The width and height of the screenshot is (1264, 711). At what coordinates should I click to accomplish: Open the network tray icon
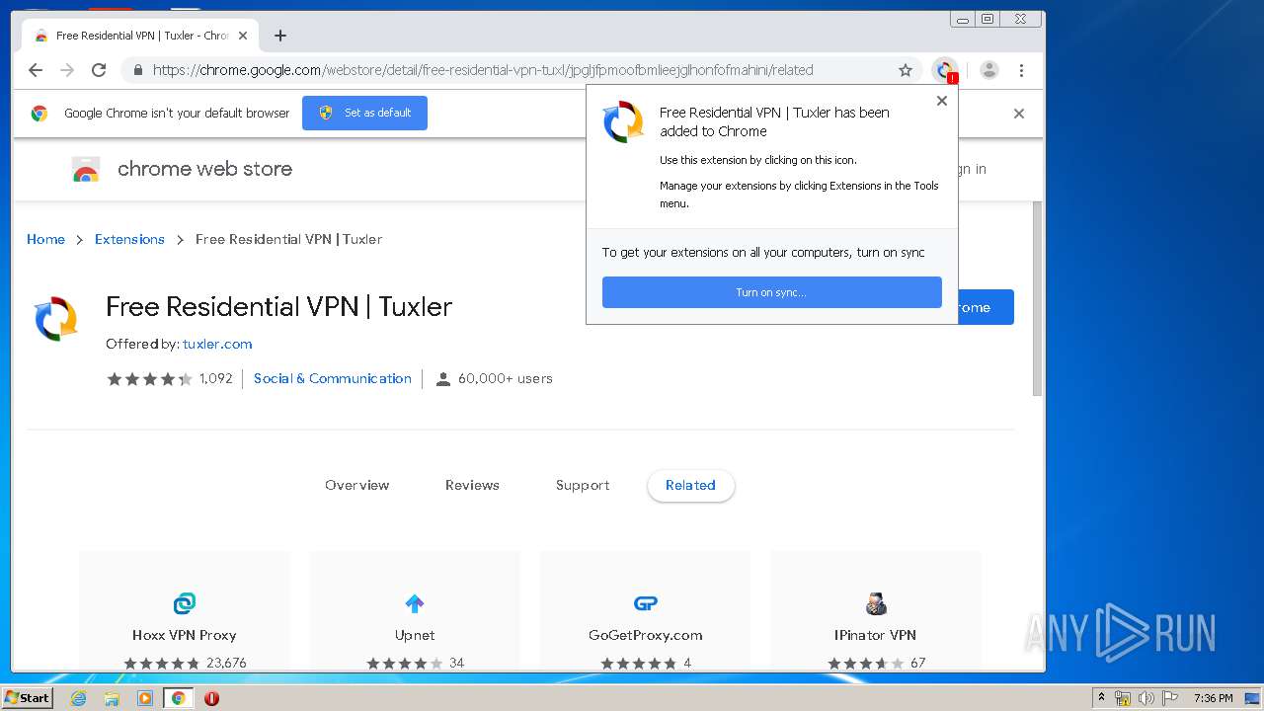point(1123,698)
